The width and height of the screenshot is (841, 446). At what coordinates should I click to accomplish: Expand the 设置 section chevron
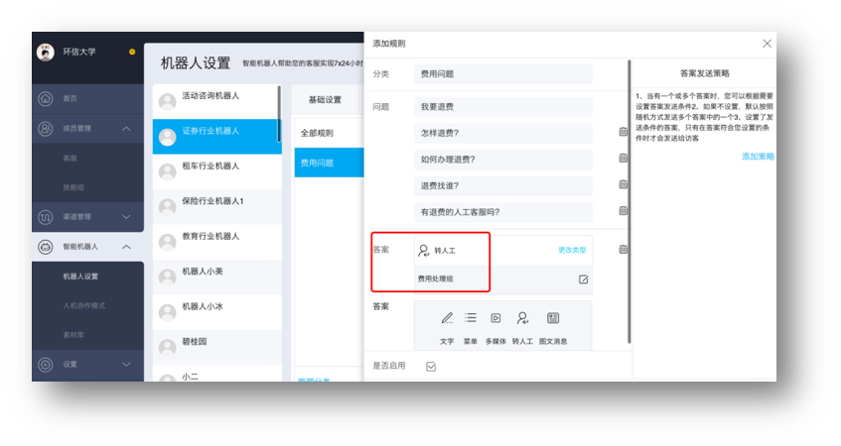pos(126,365)
